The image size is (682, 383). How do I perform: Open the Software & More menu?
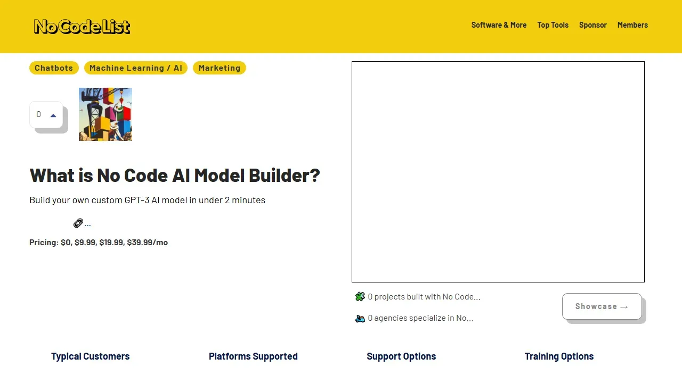(499, 25)
